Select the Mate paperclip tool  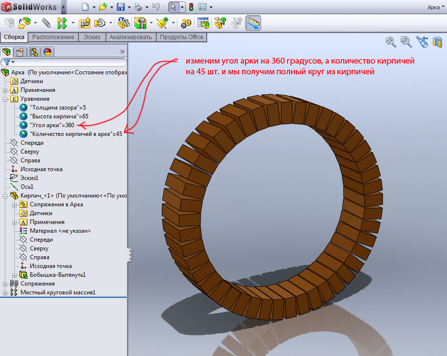[46, 23]
